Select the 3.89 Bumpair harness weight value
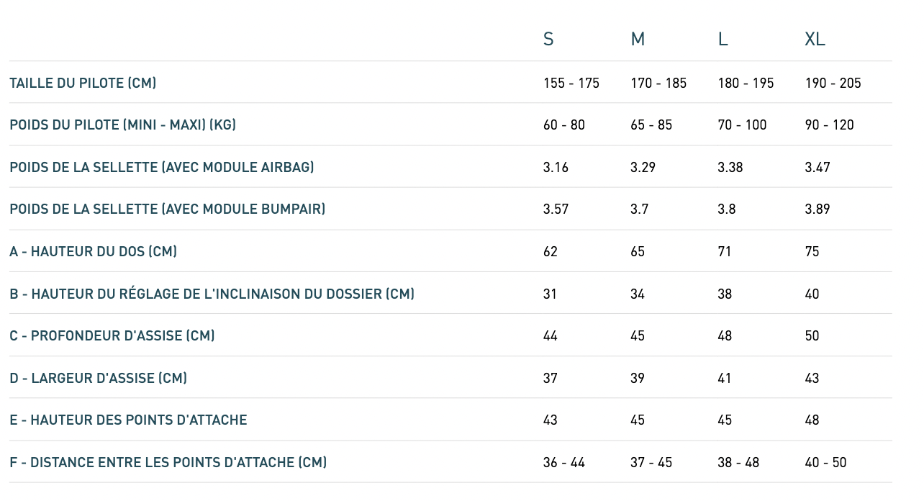Screen dimensions: 924x501 point(817,209)
